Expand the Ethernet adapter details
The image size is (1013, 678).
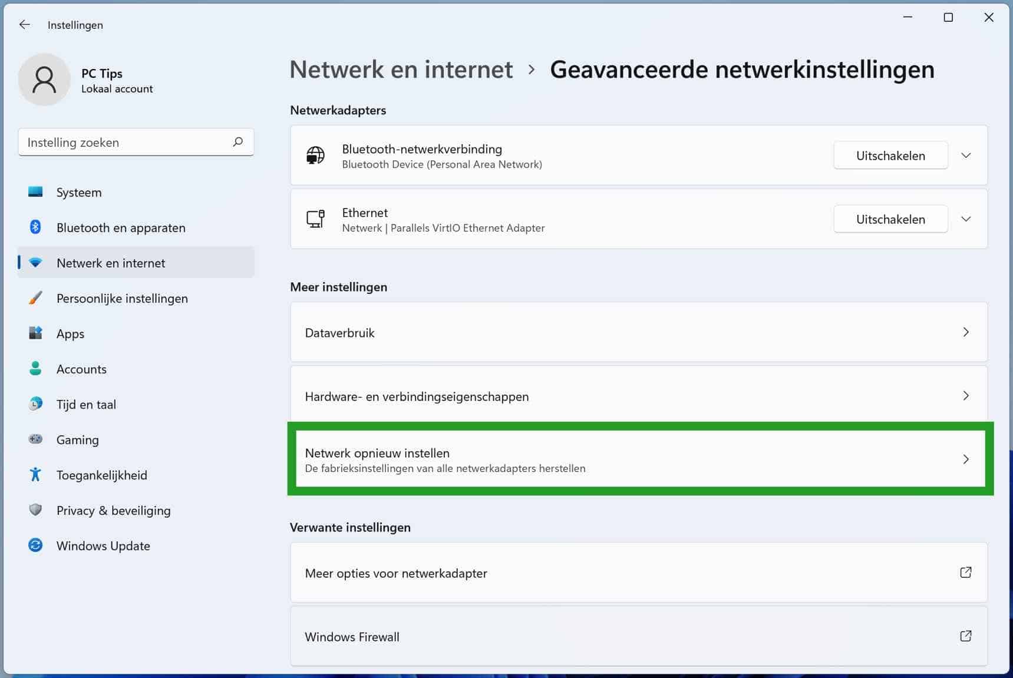966,219
